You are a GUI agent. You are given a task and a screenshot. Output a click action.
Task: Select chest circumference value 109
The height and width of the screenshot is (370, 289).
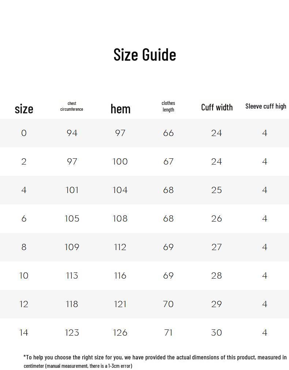[72, 247]
